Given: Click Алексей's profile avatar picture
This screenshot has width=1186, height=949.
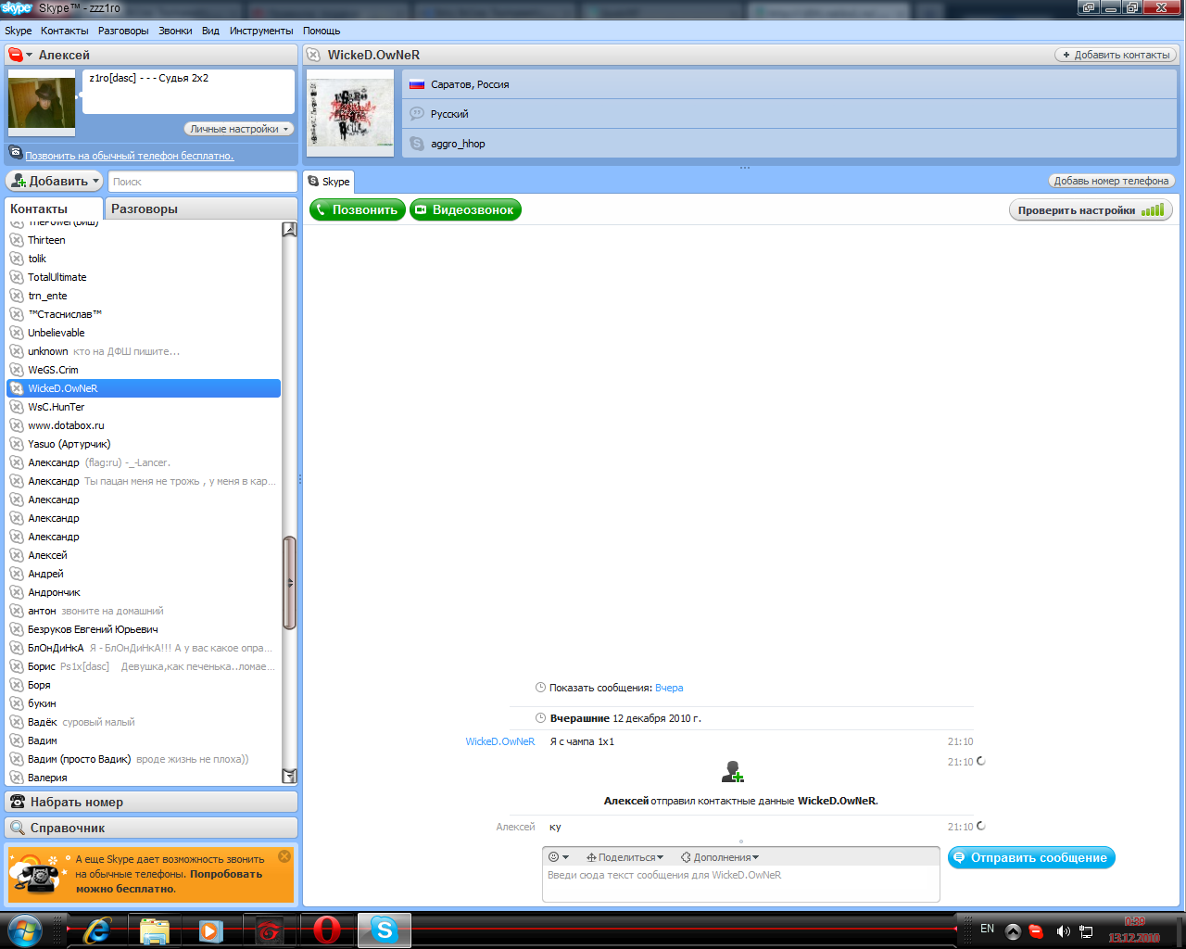Looking at the screenshot, I should click(42, 103).
